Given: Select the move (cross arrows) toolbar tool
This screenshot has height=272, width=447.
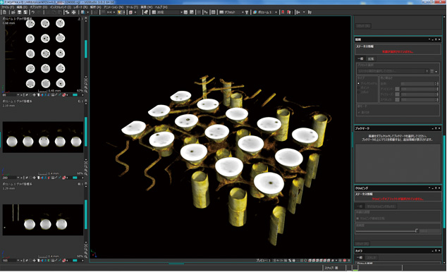Looking at the screenshot, I should tap(73, 12).
